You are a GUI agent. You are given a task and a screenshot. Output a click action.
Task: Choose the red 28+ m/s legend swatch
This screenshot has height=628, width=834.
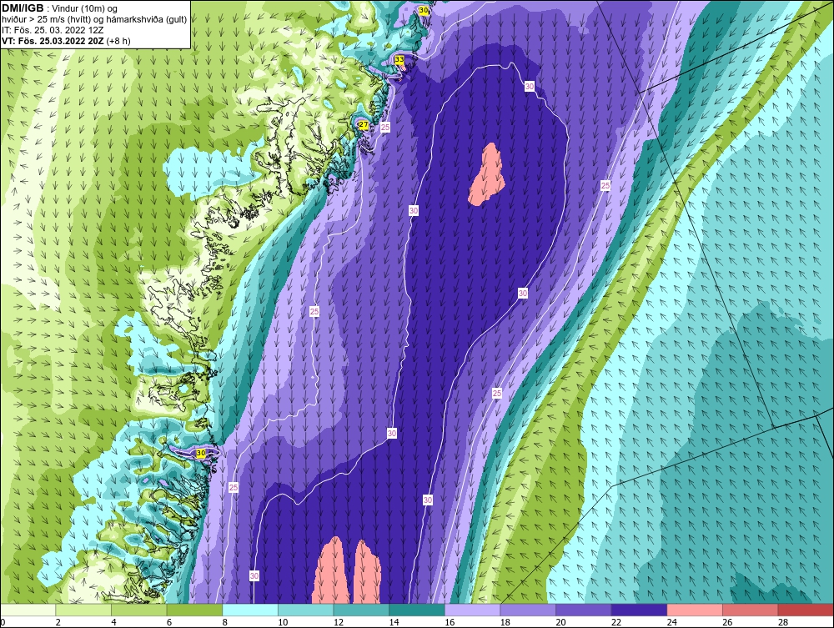click(x=806, y=610)
